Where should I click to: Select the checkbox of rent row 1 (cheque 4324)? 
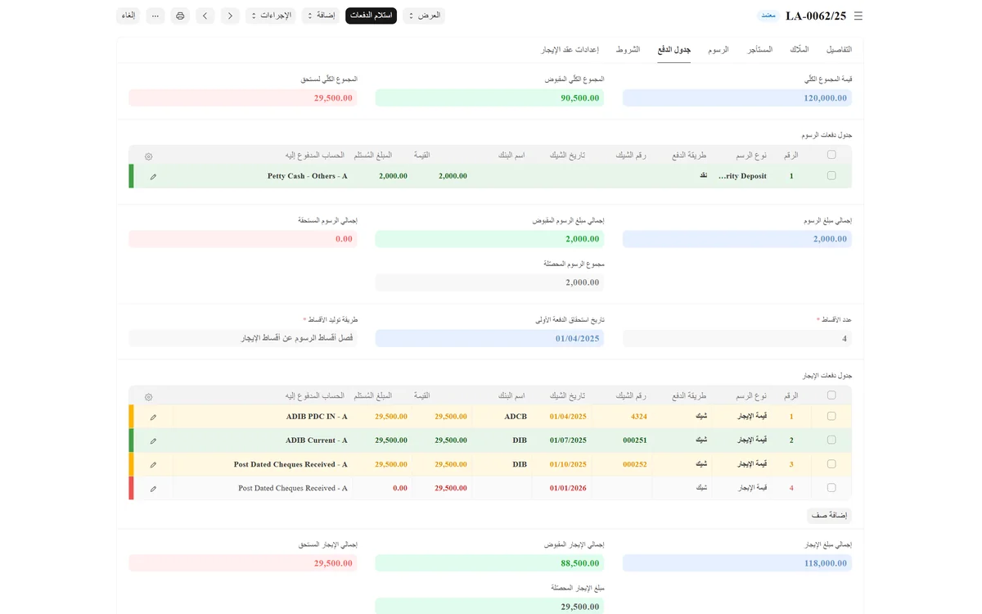[x=831, y=417]
